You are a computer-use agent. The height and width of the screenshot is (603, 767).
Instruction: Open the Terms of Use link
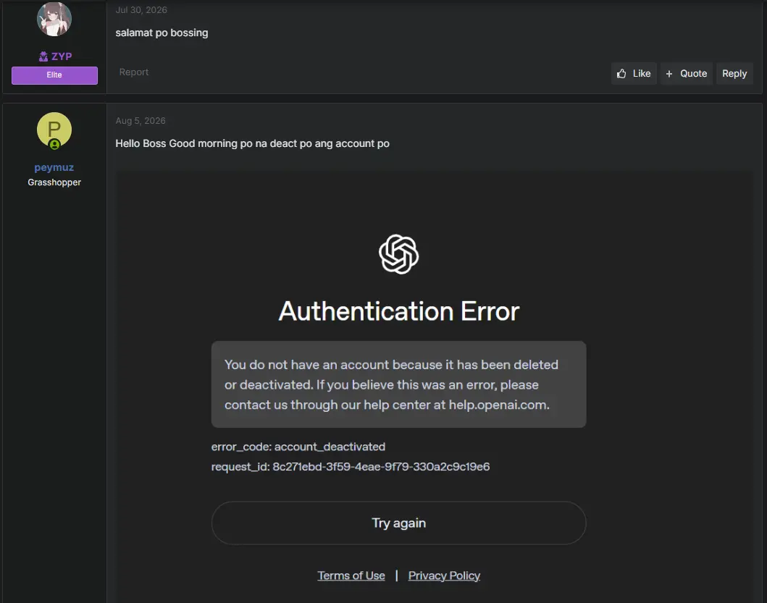coord(351,575)
